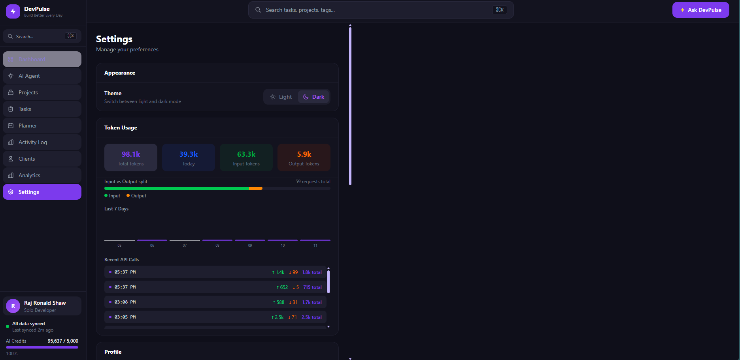Focus the Search tasks, projects, tags field
740x360 pixels.
point(381,10)
